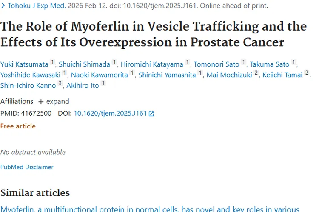Open the DOI 10.1620/tjem.2025.J161 link
Screen dimensions: 319x212
tap(110, 114)
